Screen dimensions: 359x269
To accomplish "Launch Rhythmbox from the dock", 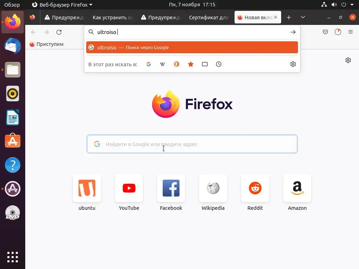I will [13, 94].
